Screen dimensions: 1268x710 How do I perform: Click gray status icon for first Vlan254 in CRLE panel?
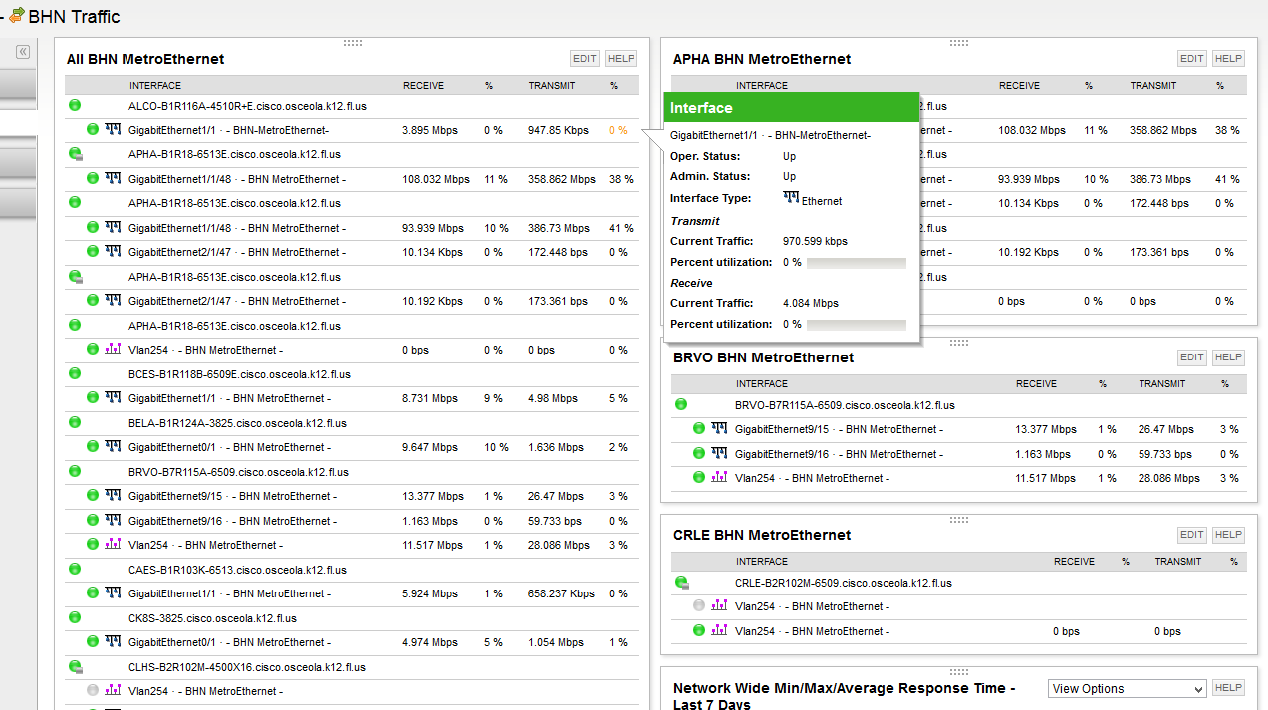699,606
